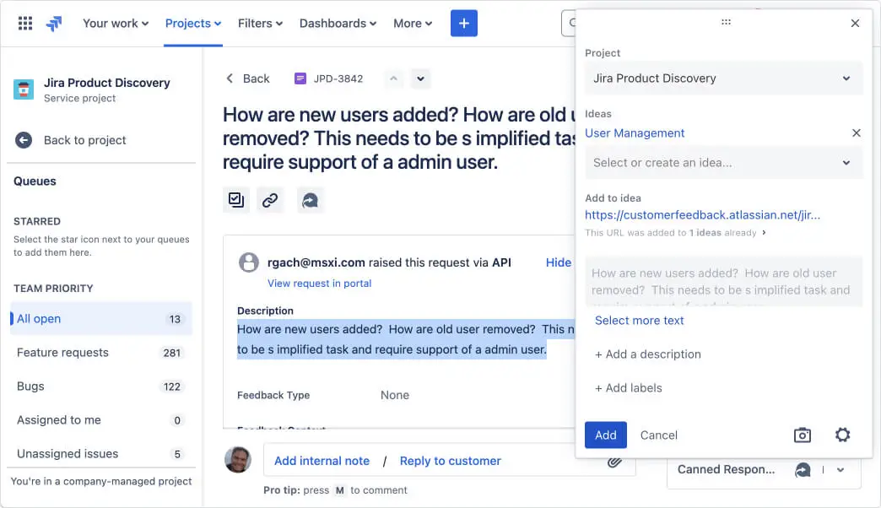Select the All open queue
This screenshot has height=508, width=881.
[x=101, y=319]
